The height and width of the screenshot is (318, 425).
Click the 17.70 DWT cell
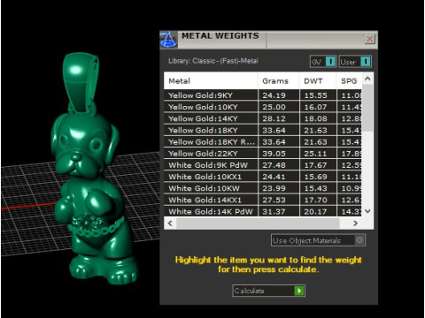point(318,200)
